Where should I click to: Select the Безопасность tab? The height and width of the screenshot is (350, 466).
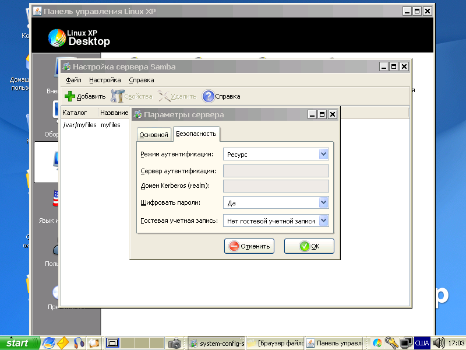pos(196,134)
